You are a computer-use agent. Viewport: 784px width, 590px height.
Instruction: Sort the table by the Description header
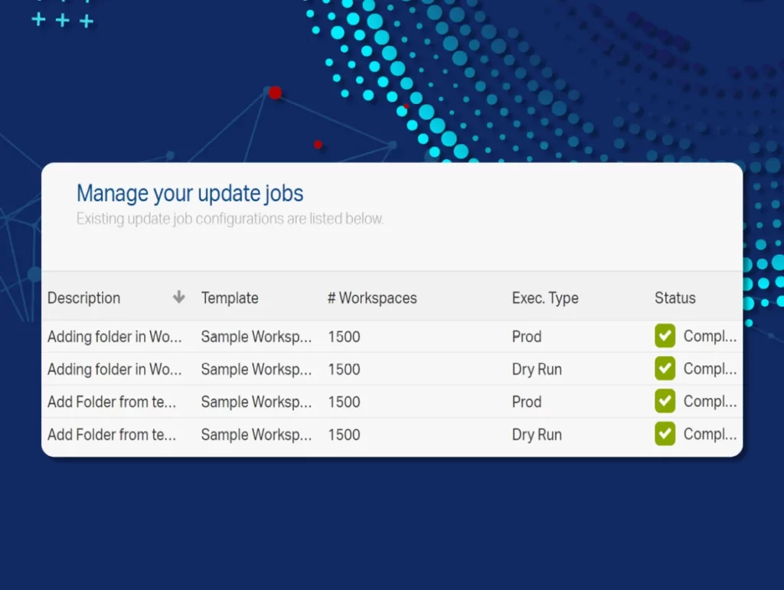pyautogui.click(x=84, y=298)
